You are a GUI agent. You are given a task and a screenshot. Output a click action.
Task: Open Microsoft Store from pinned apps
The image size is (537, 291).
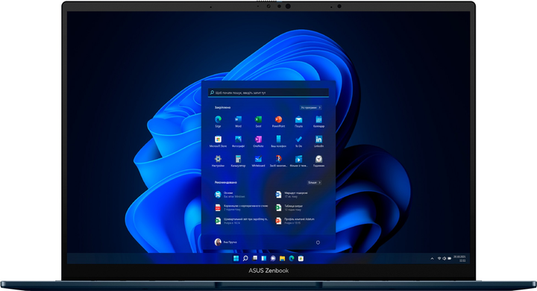pos(218,140)
